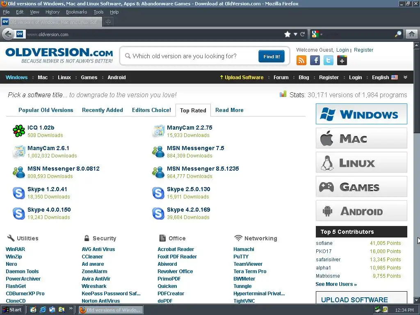This screenshot has height=315, width=420.
Task: Click the oldversion site identity icon
Action: 20,34
